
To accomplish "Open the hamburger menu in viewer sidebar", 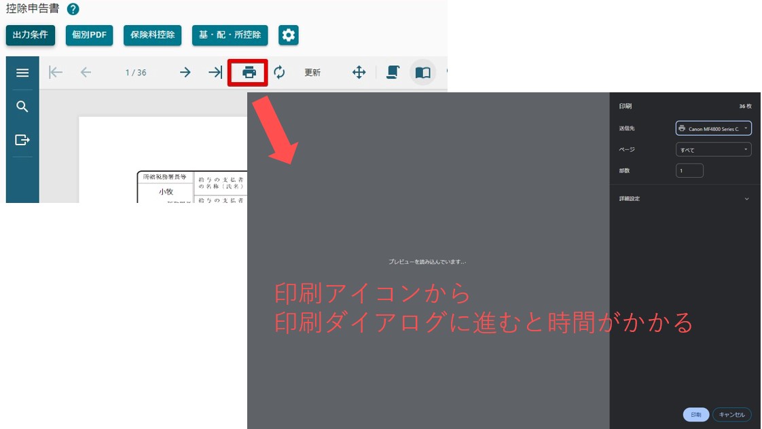I will (22, 73).
